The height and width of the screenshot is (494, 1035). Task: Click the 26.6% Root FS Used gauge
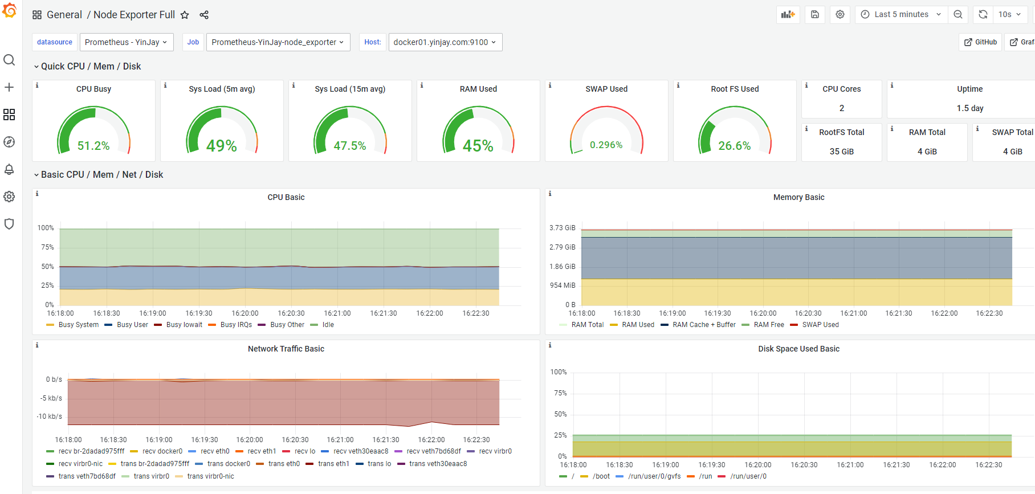coord(735,130)
